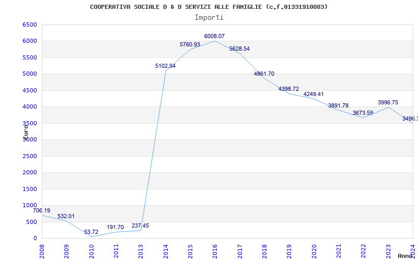Select the 191.70 data label
Image resolution: width=418 pixels, height=261 pixels.
click(115, 228)
